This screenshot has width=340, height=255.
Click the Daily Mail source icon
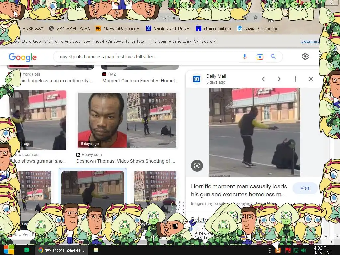click(x=197, y=79)
